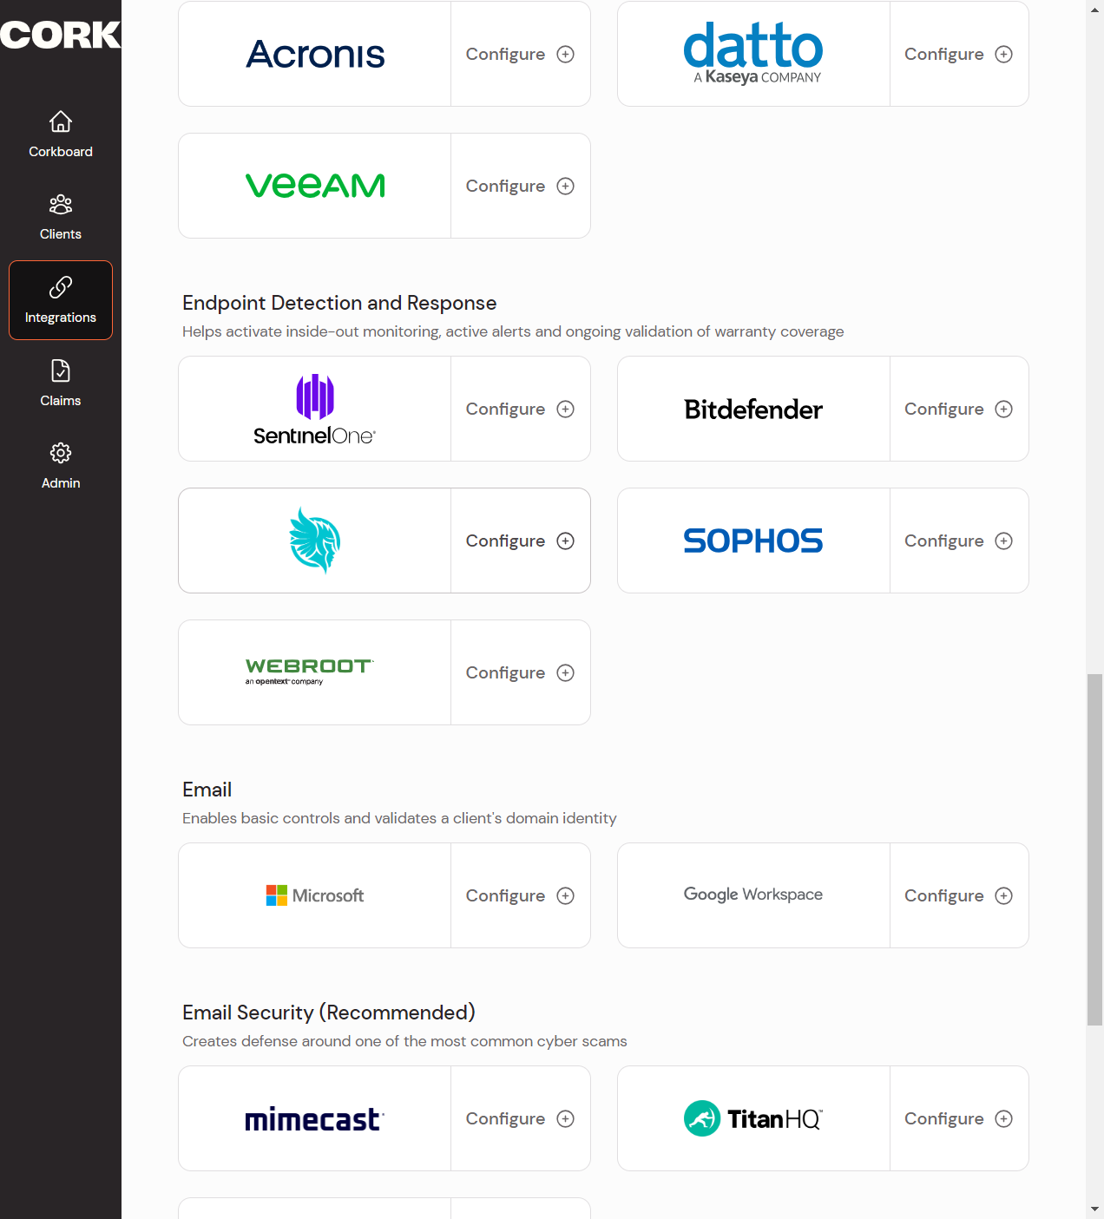Click the vertical scrollbar thumb
Screen dimensions: 1104x1219
pos(1095,849)
